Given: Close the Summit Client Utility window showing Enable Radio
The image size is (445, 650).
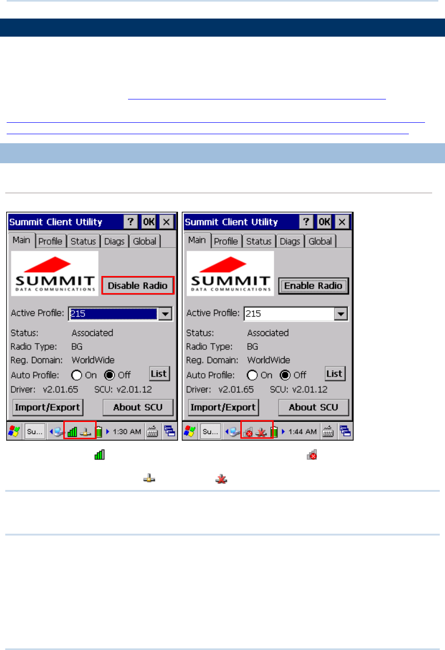Looking at the screenshot, I should pyautogui.click(x=342, y=222).
